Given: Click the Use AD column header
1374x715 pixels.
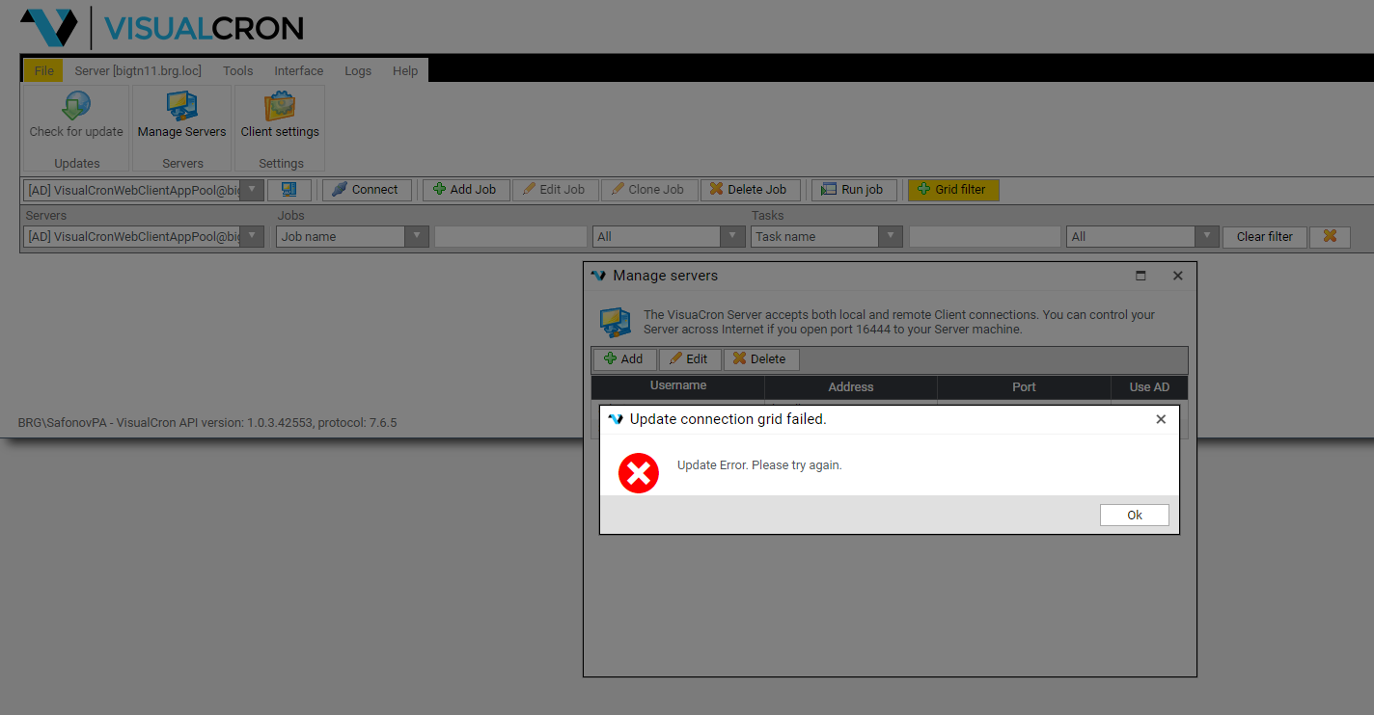Looking at the screenshot, I should [x=1149, y=387].
